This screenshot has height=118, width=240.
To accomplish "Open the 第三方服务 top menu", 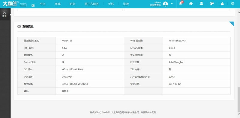I will pyautogui.click(x=91, y=4).
